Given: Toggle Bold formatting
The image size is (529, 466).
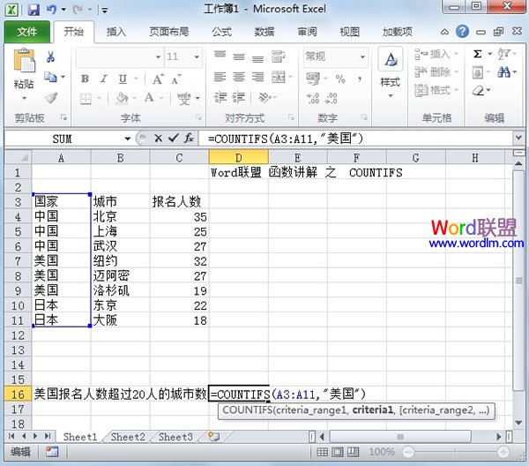Looking at the screenshot, I should click(86, 79).
